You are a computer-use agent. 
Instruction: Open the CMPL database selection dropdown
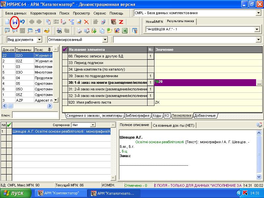tap(258, 13)
